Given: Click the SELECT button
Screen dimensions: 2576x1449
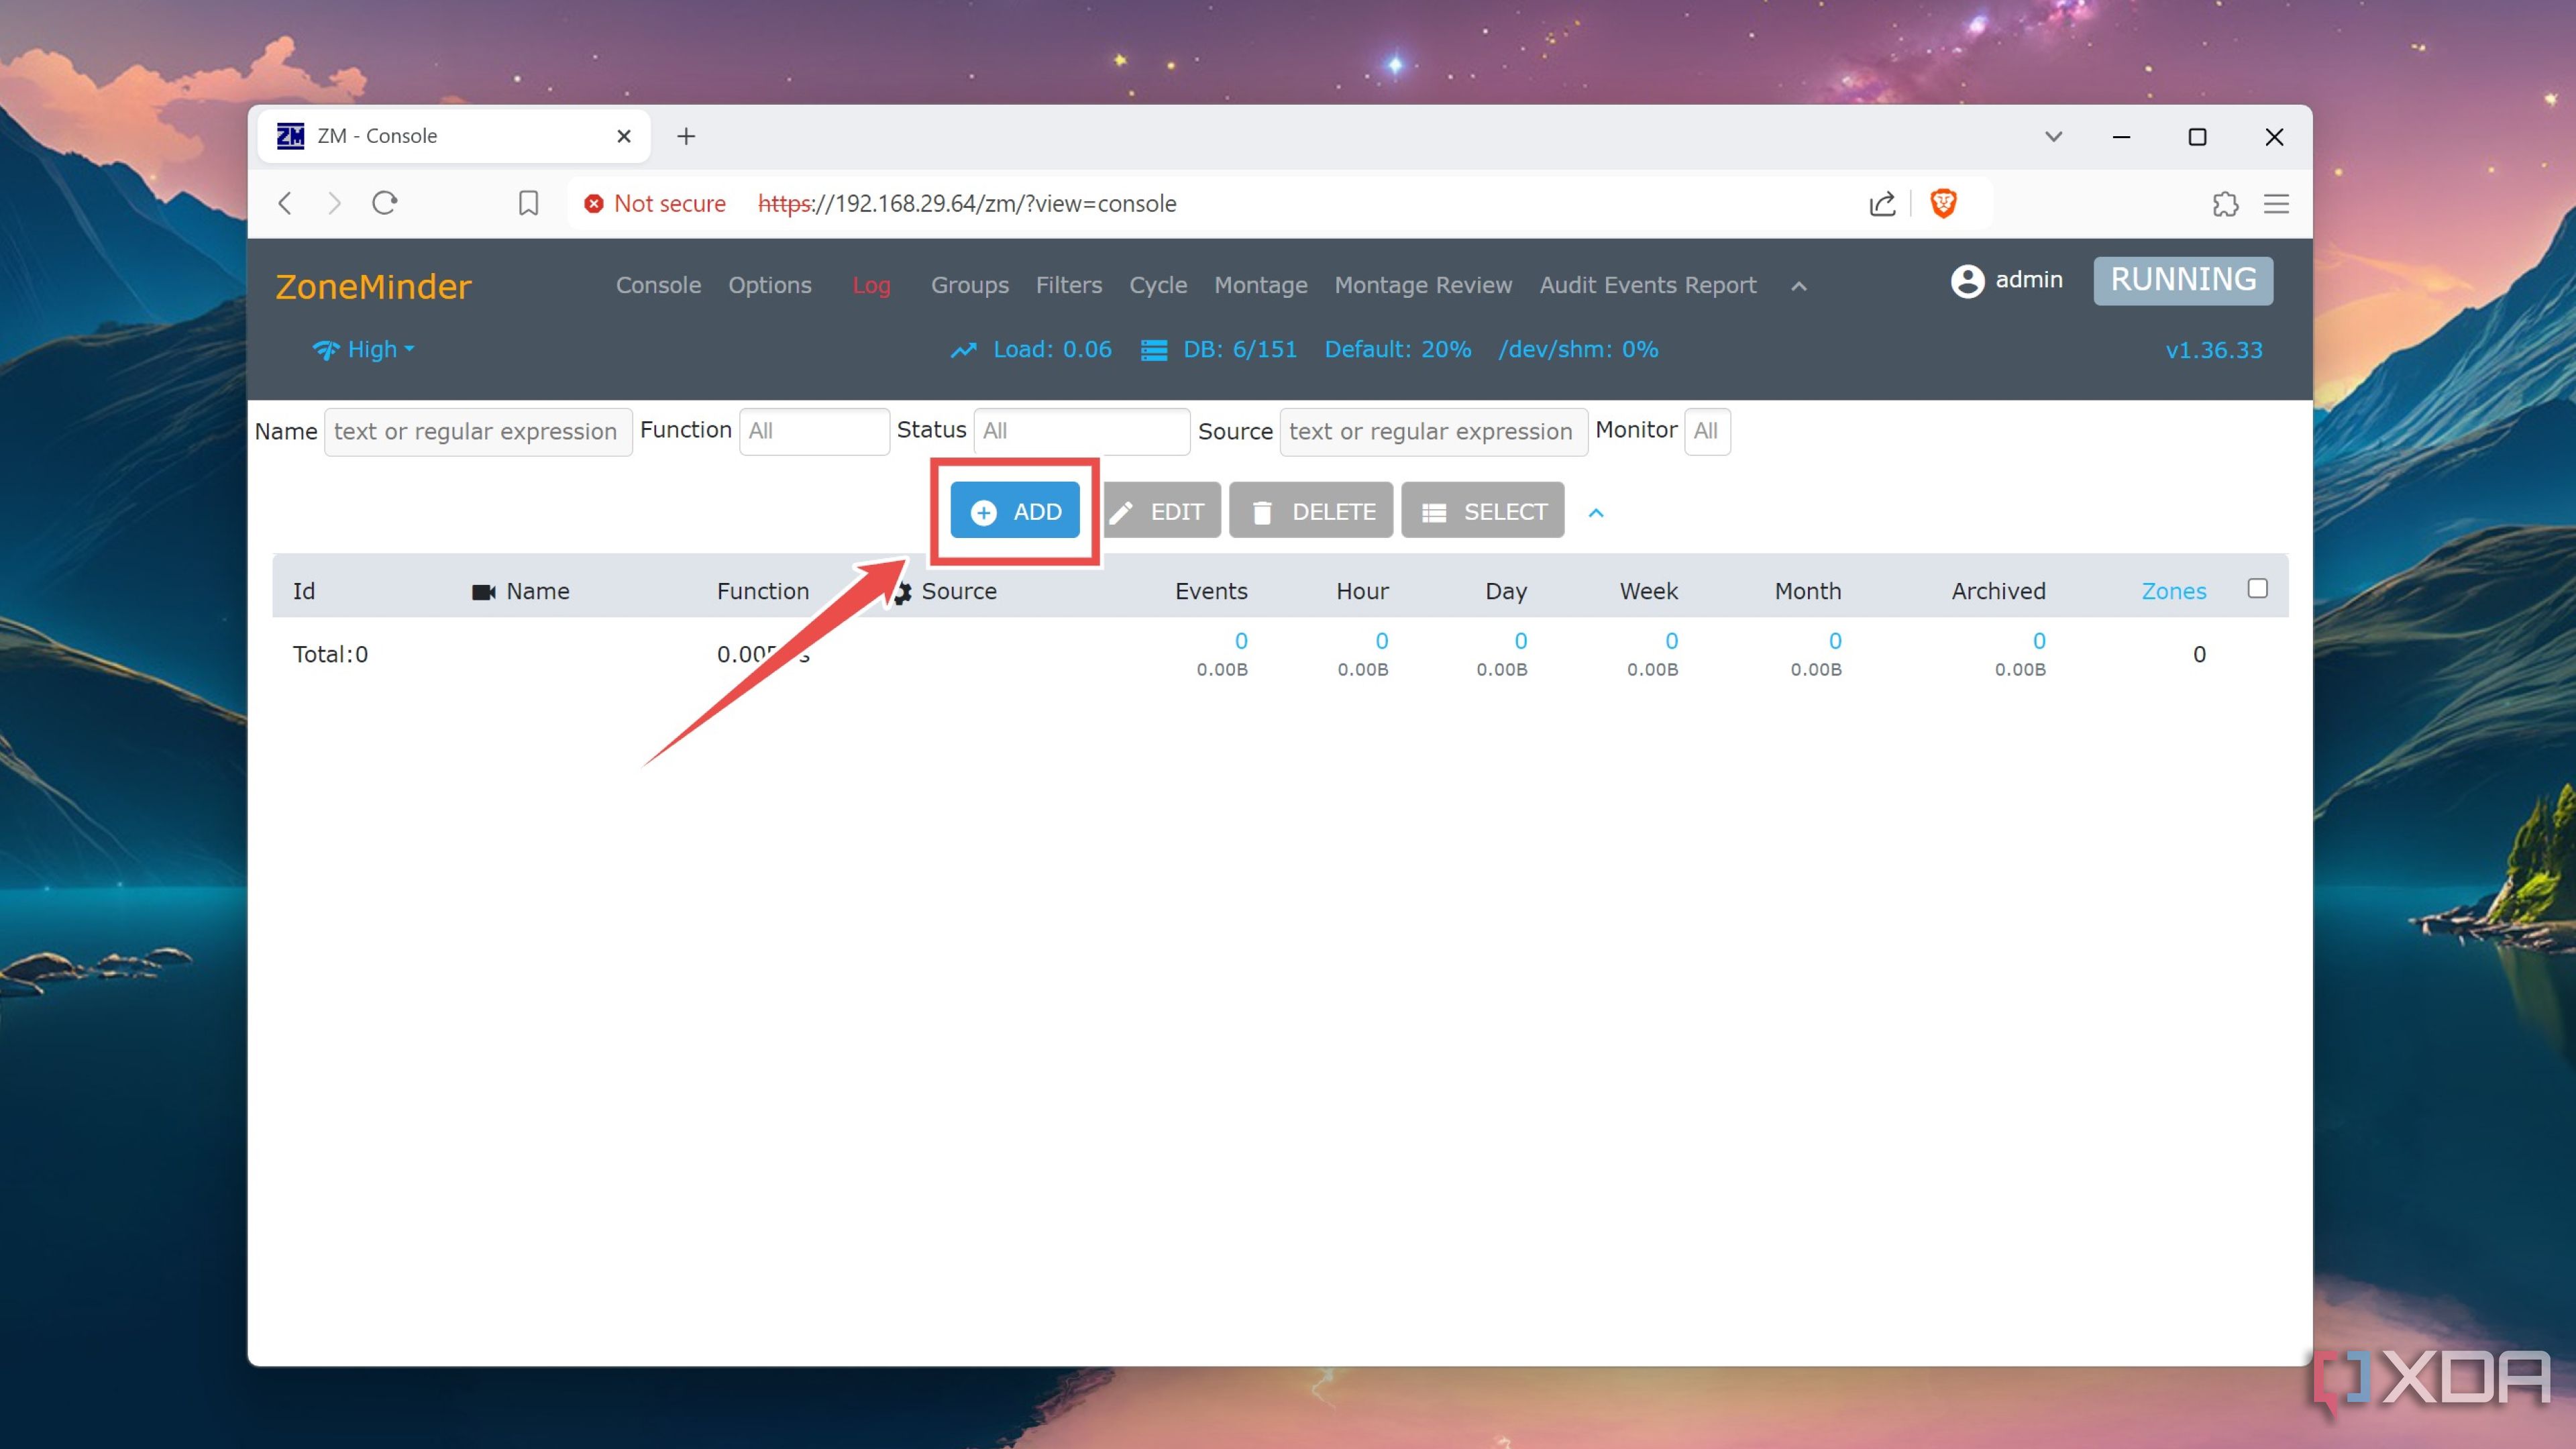Looking at the screenshot, I should (1482, 511).
